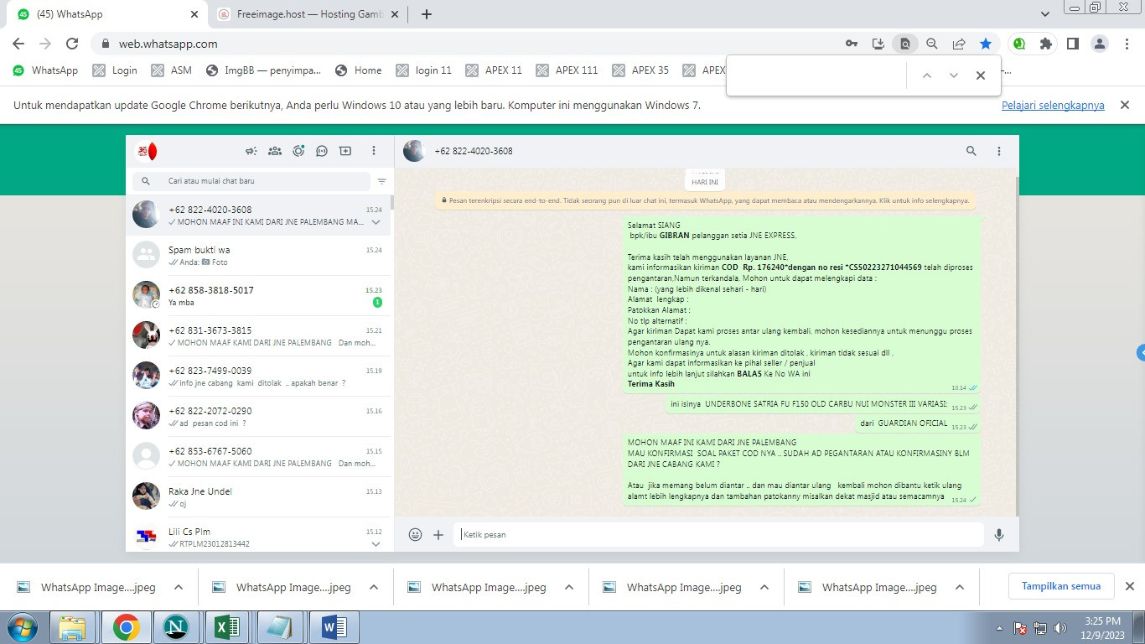The width and height of the screenshot is (1145, 644).
Task: Open the Channels bubble icon in WhatsApp
Action: tap(322, 151)
